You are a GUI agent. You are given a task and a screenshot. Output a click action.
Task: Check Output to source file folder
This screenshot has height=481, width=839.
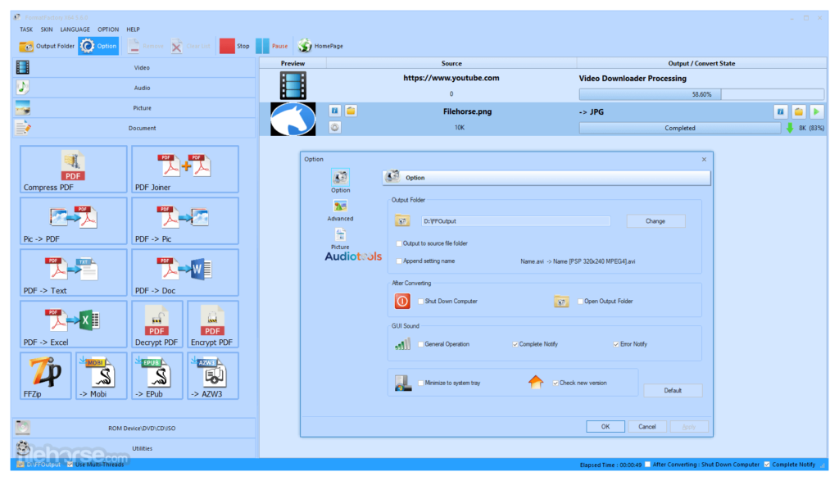click(399, 243)
